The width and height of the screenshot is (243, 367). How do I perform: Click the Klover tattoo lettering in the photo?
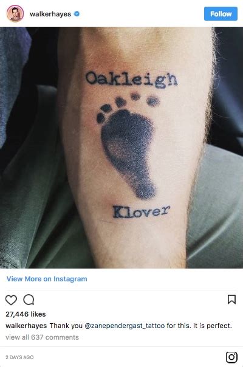click(x=141, y=211)
